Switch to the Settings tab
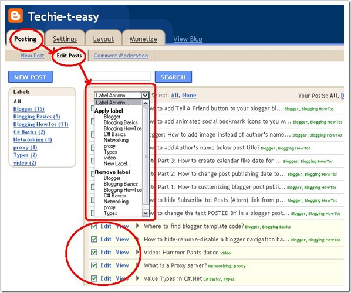351x293 pixels. pyautogui.click(x=65, y=39)
